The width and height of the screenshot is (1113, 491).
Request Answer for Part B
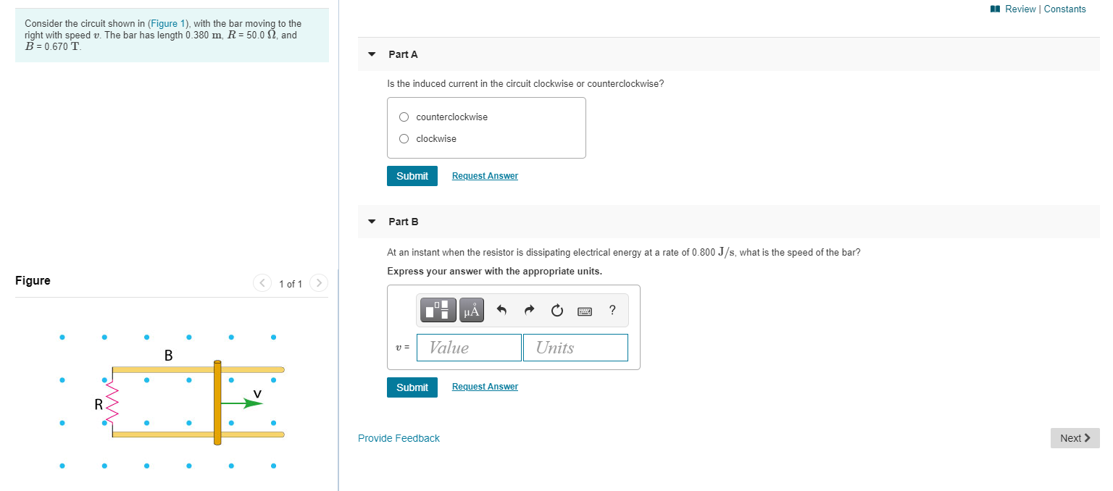pyautogui.click(x=484, y=386)
